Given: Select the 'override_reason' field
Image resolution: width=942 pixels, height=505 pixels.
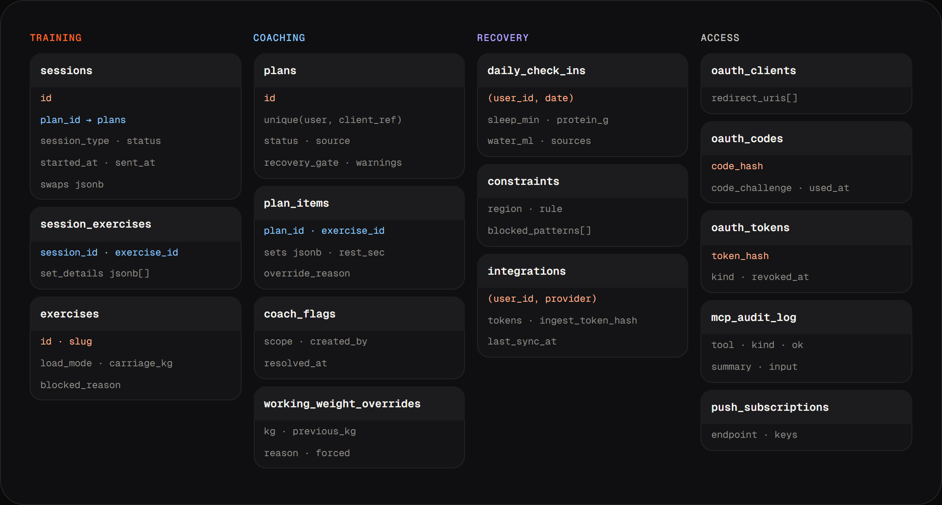Looking at the screenshot, I should point(307,273).
